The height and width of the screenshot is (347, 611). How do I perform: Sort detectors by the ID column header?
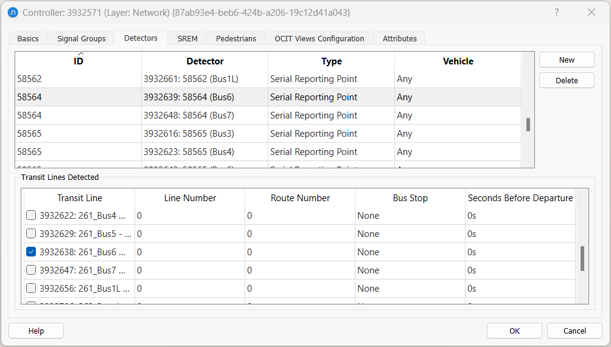[79, 61]
